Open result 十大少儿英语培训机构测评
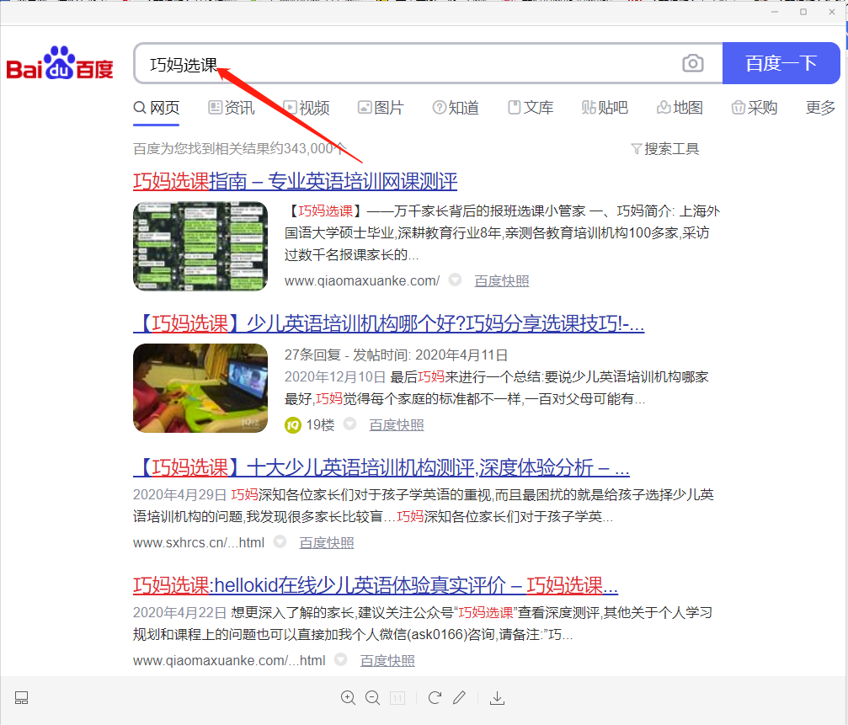 coord(381,467)
